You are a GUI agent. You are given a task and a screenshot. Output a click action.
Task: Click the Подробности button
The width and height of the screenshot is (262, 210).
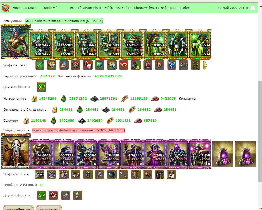tap(18, 208)
